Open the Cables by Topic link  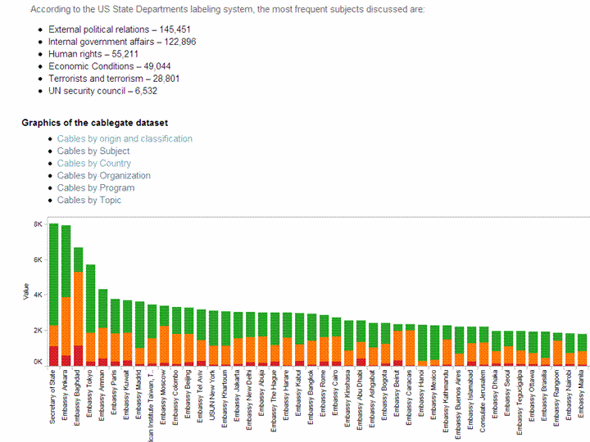click(x=88, y=201)
